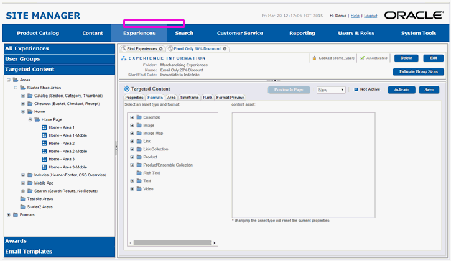Open the Customer Service menu

(240, 33)
